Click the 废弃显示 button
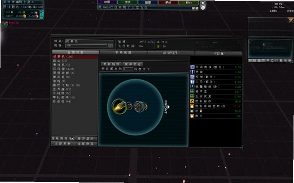The height and width of the screenshot is (183, 294). click(x=86, y=139)
